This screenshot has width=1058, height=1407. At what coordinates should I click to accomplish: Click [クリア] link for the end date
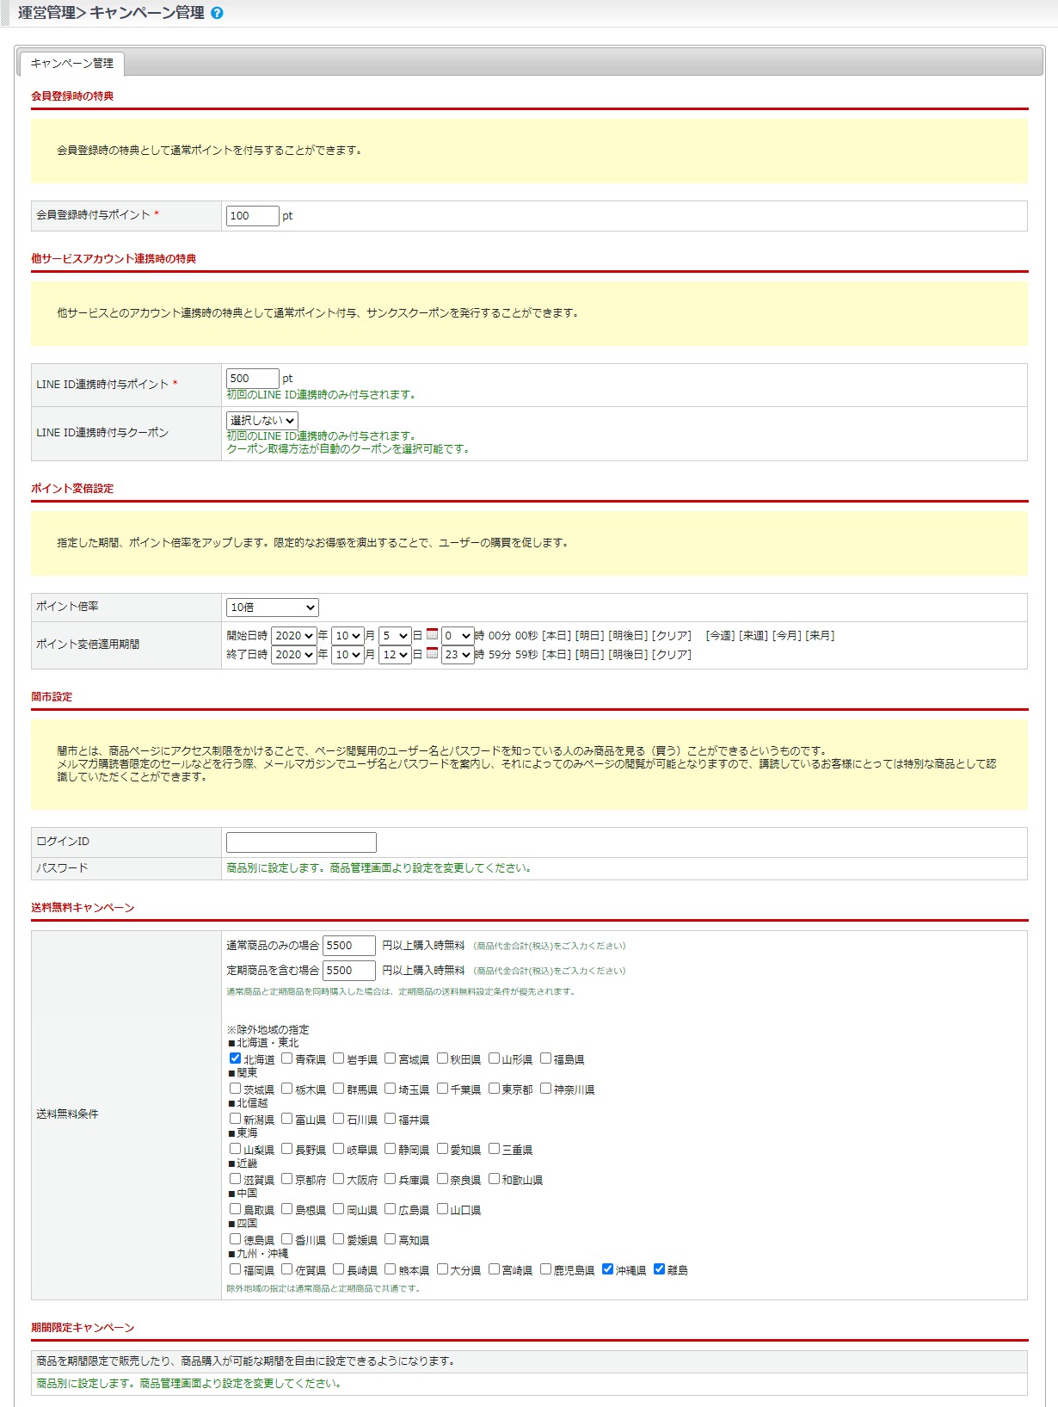(x=672, y=655)
